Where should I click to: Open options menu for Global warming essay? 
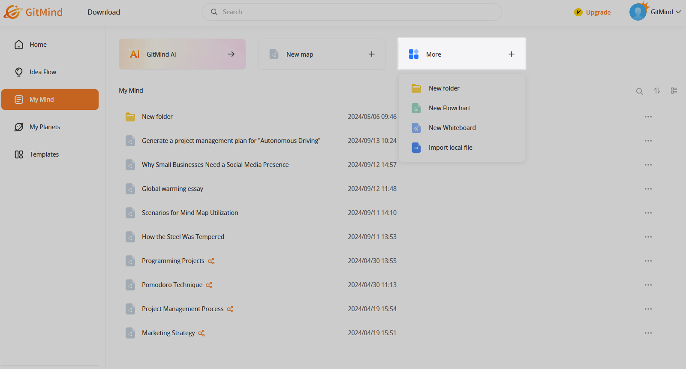(x=648, y=189)
